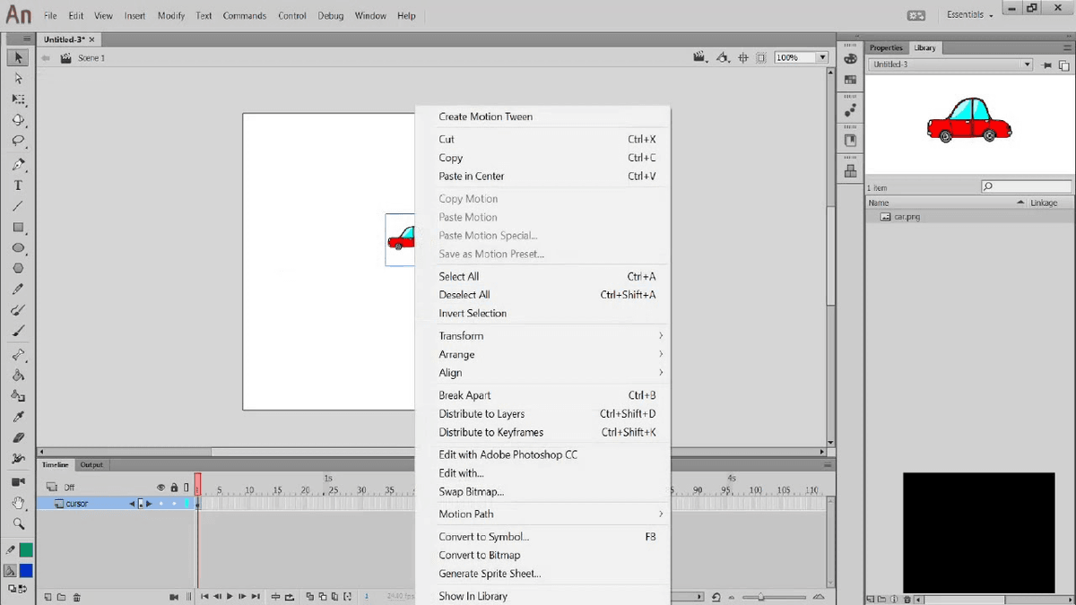The width and height of the screenshot is (1076, 605).
Task: Open the Untitled-3 library dropdown
Action: pos(950,65)
